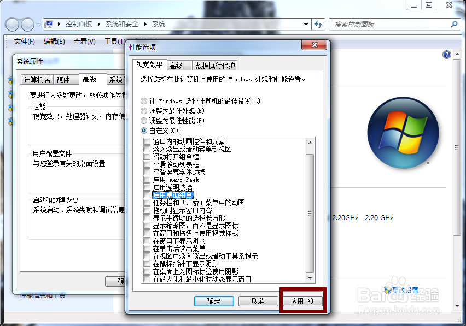The image size is (466, 326).
Task: Click effects list scrollbar down arrow
Action: coord(310,278)
